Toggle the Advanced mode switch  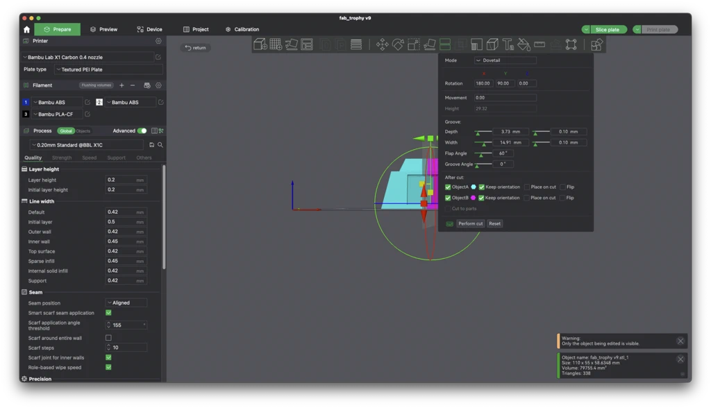click(x=142, y=131)
